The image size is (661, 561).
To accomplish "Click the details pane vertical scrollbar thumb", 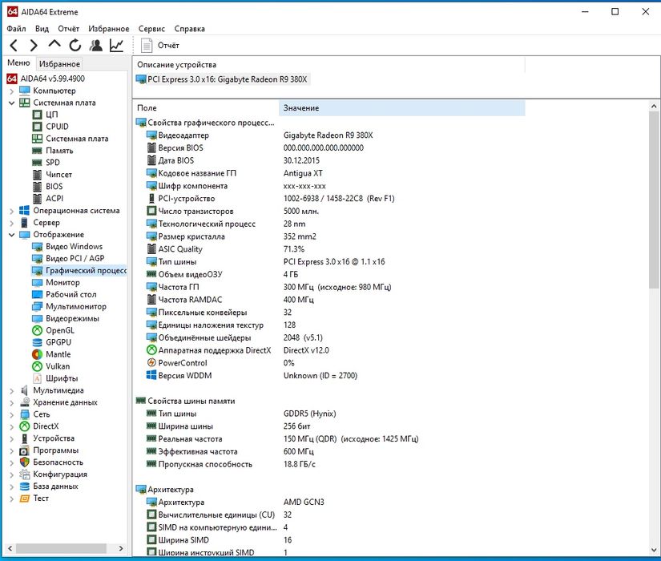I will (654, 200).
